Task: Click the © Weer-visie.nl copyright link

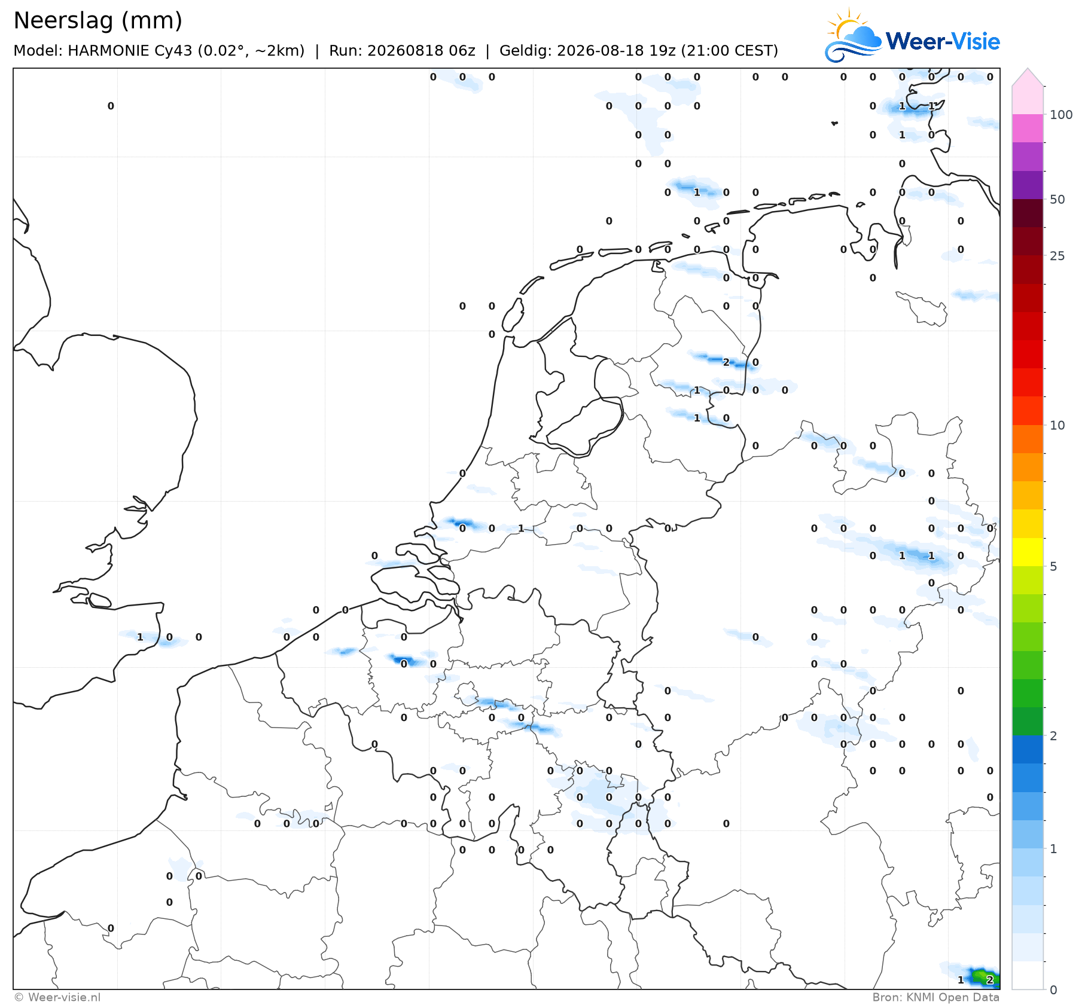Action: click(57, 997)
